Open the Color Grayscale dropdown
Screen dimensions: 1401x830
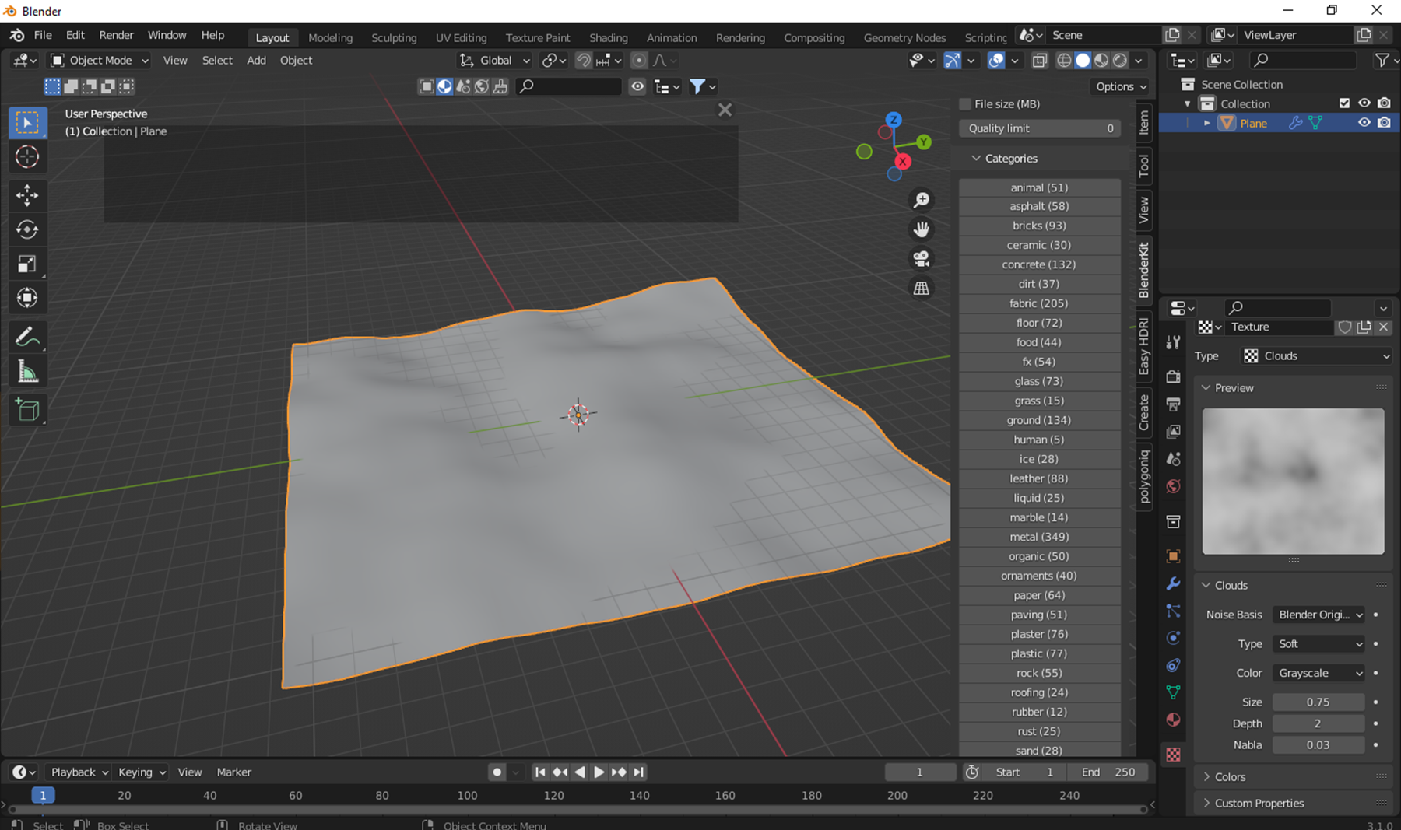[1319, 673]
